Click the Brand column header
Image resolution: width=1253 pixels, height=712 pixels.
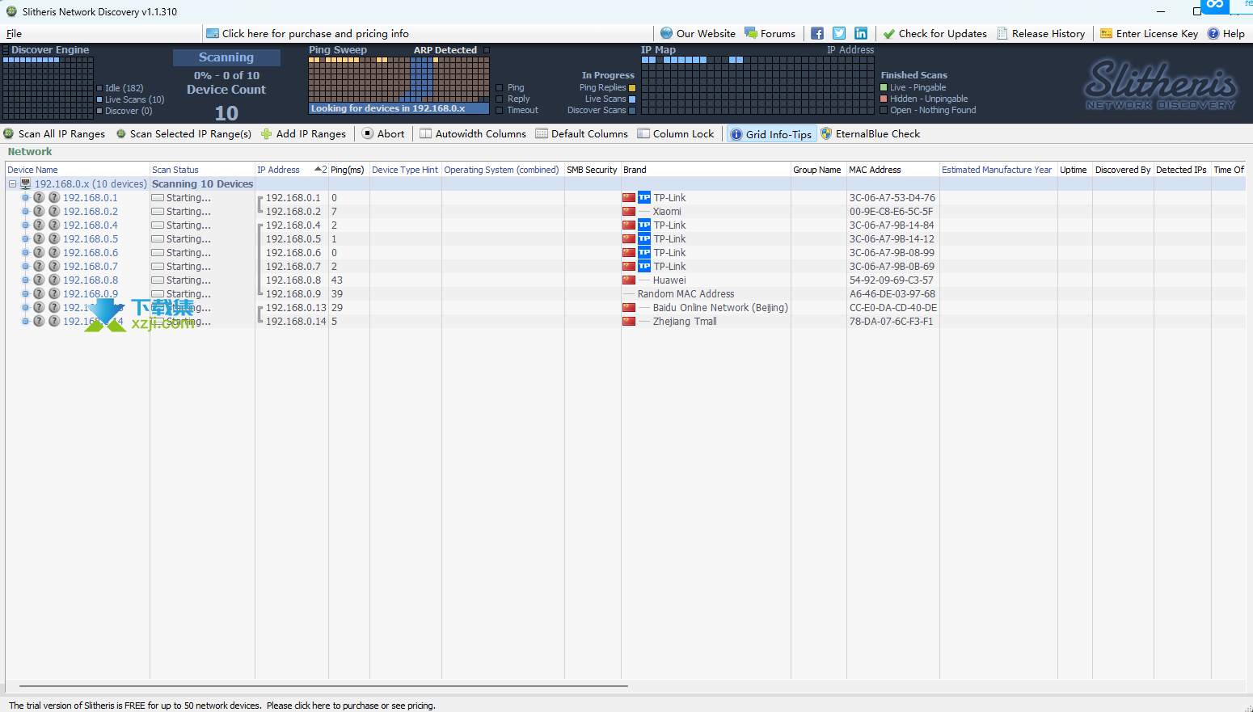coord(706,170)
